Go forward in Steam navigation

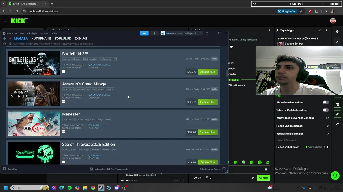[x=10, y=38]
